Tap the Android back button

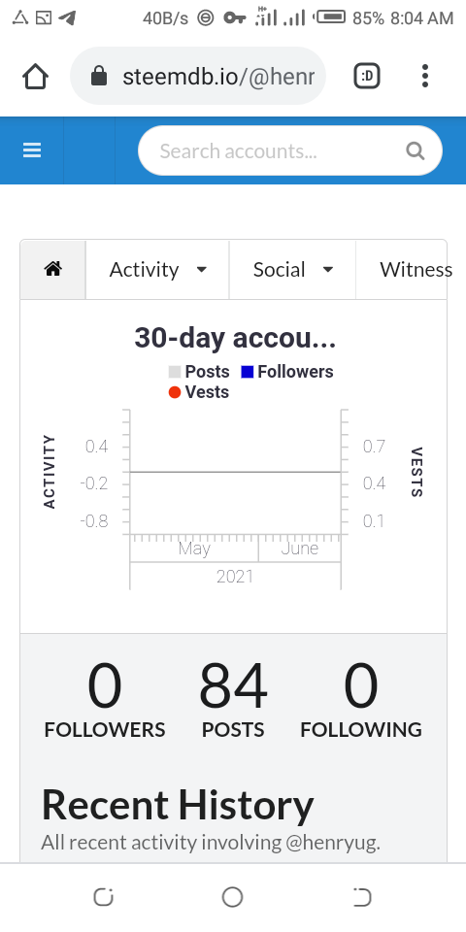pyautogui.click(x=361, y=897)
